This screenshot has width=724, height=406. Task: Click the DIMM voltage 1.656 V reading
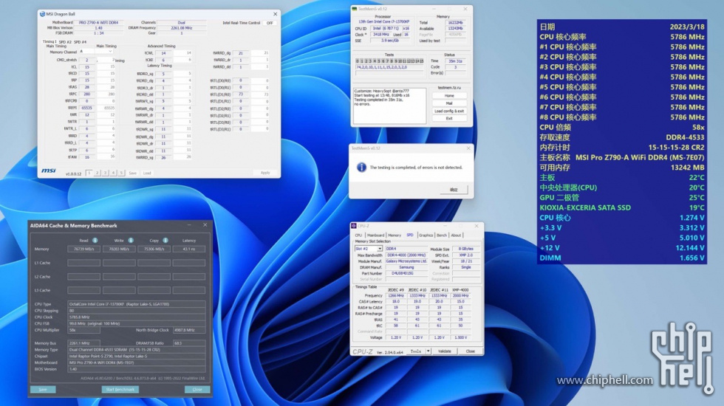click(x=691, y=258)
